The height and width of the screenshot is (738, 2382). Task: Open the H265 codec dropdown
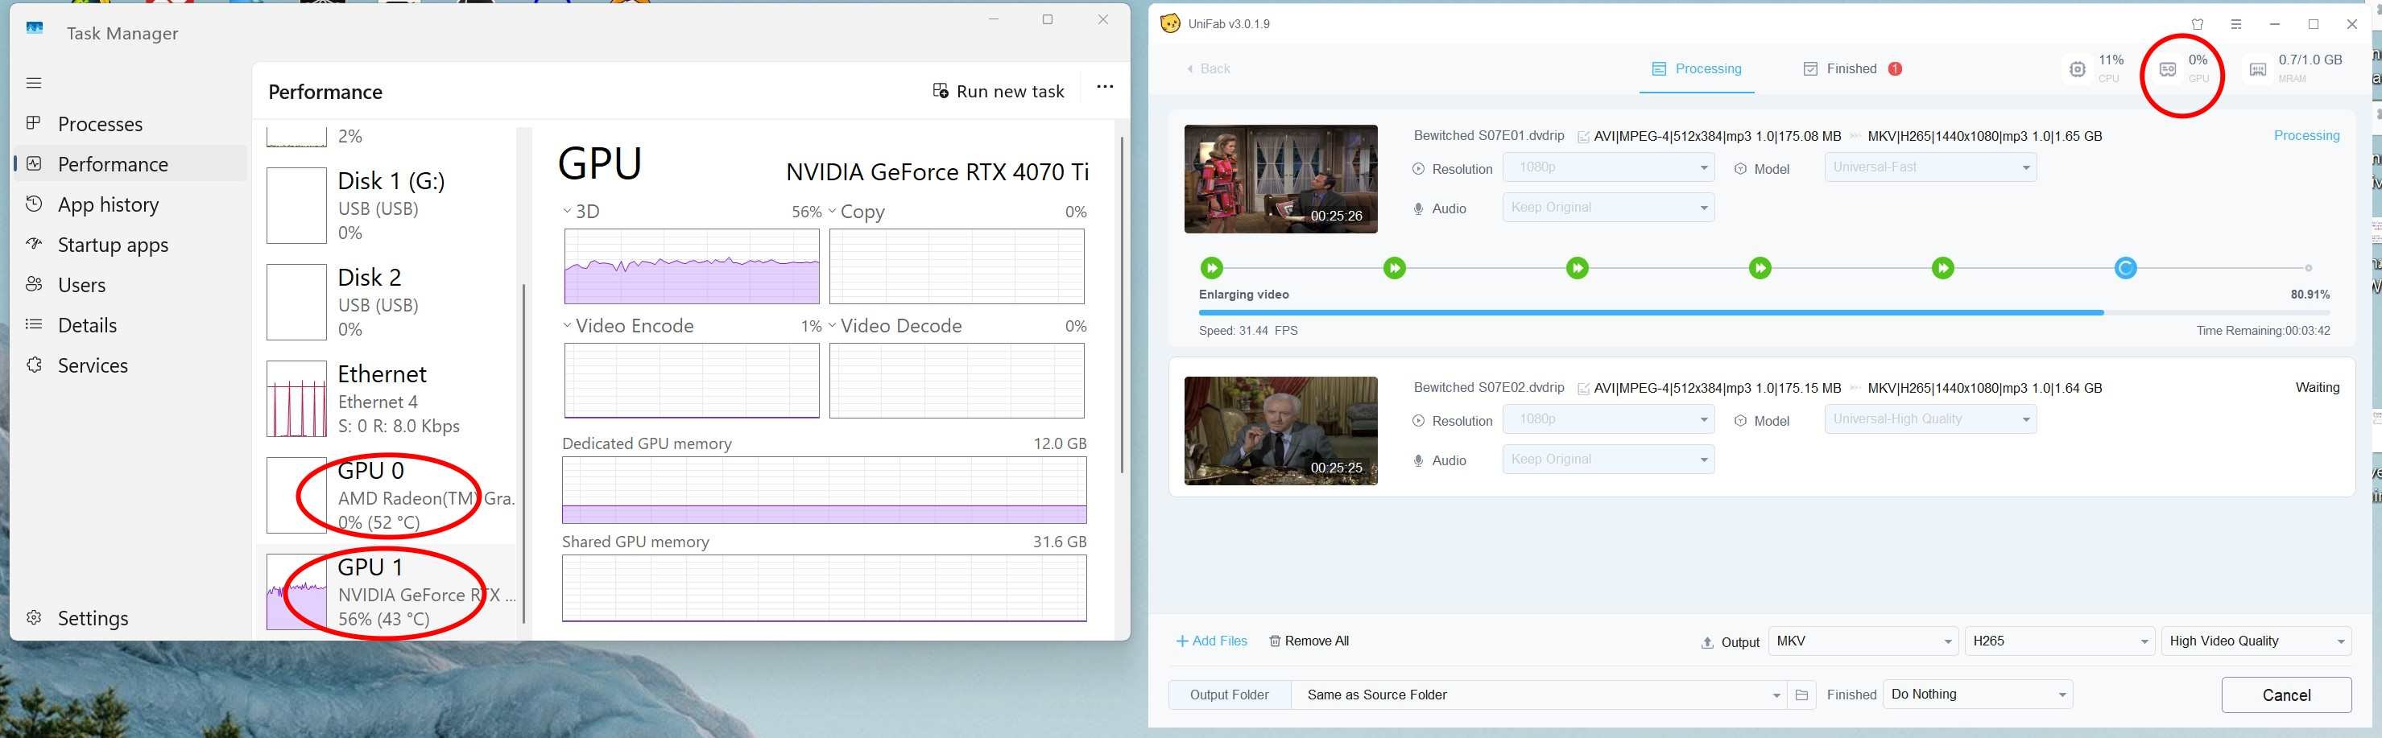tap(2059, 641)
